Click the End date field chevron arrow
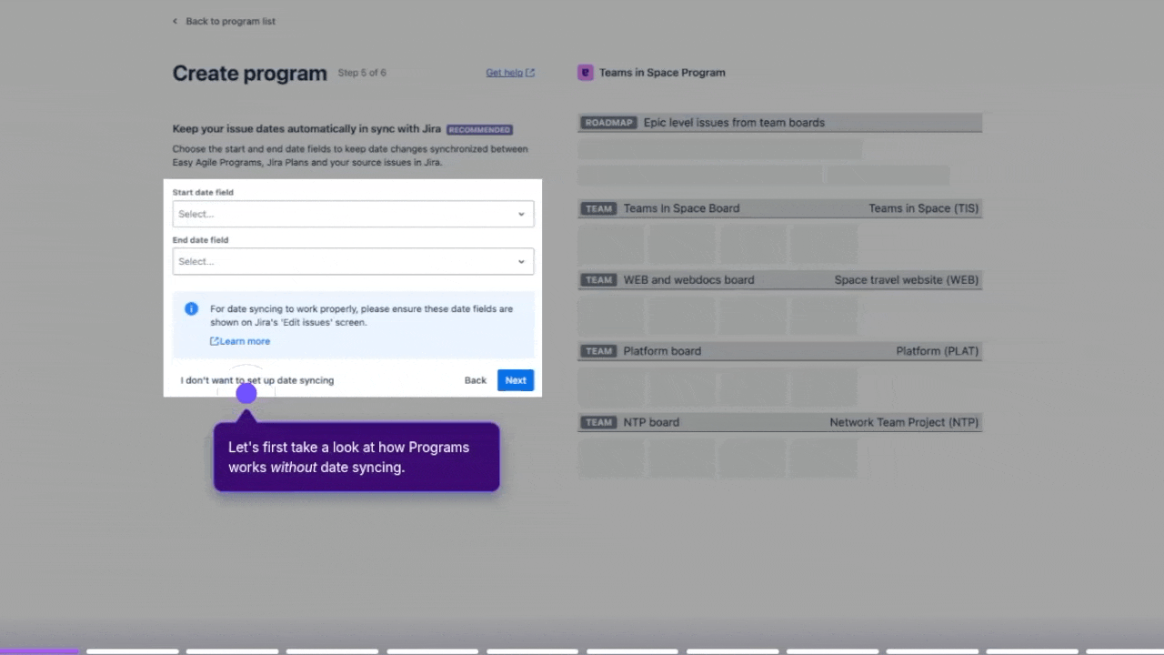1164x655 pixels. (521, 261)
